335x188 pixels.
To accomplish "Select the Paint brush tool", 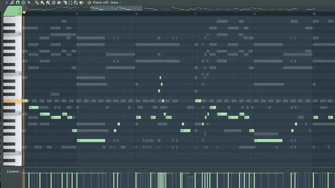I will (x=42, y=3).
